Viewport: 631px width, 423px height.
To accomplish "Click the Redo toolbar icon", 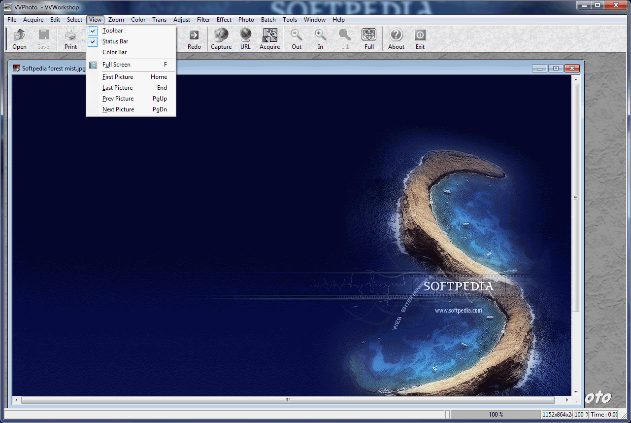I will [194, 39].
